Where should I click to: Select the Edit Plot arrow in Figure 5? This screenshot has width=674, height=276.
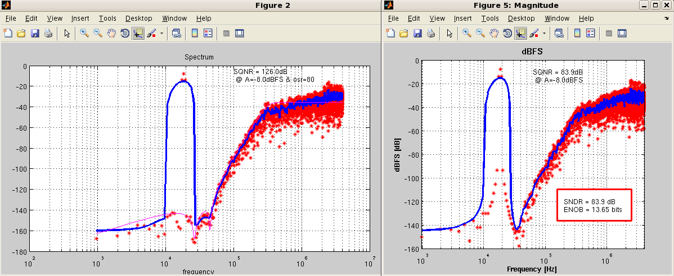(450, 34)
